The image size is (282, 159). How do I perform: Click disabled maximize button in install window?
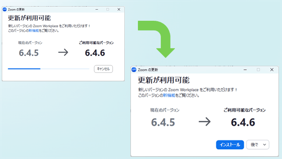coord(258,70)
